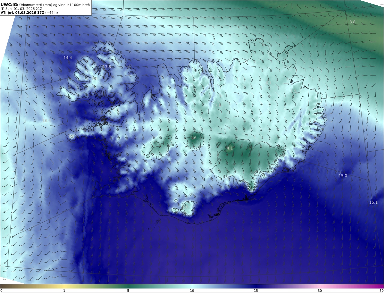Click the 15 tick on the color scale
Viewport: 384px width, 293px height.
point(256,291)
